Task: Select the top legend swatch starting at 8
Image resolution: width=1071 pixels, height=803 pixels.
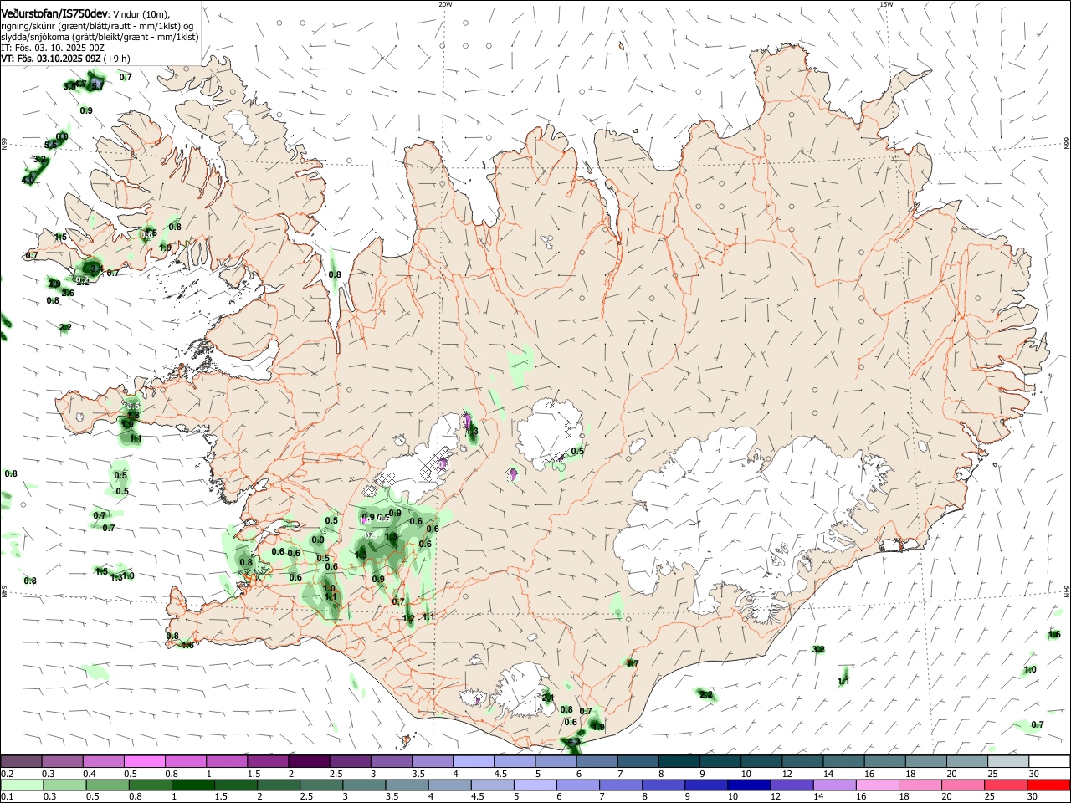Action: click(679, 761)
